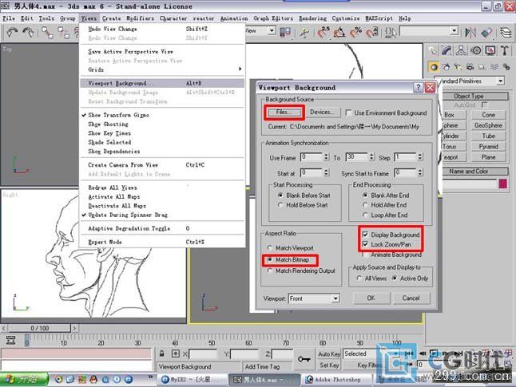Apply background to All Views

click(359, 278)
